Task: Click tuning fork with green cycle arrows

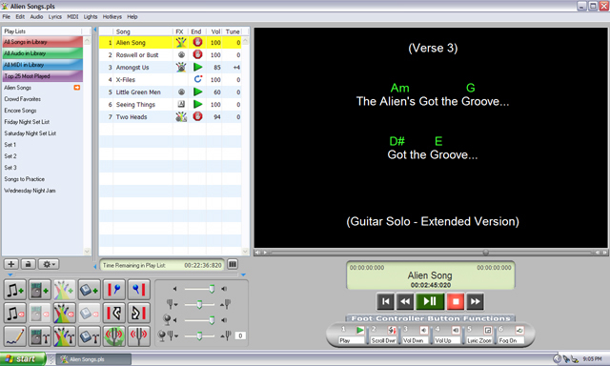Action: pyautogui.click(x=114, y=336)
